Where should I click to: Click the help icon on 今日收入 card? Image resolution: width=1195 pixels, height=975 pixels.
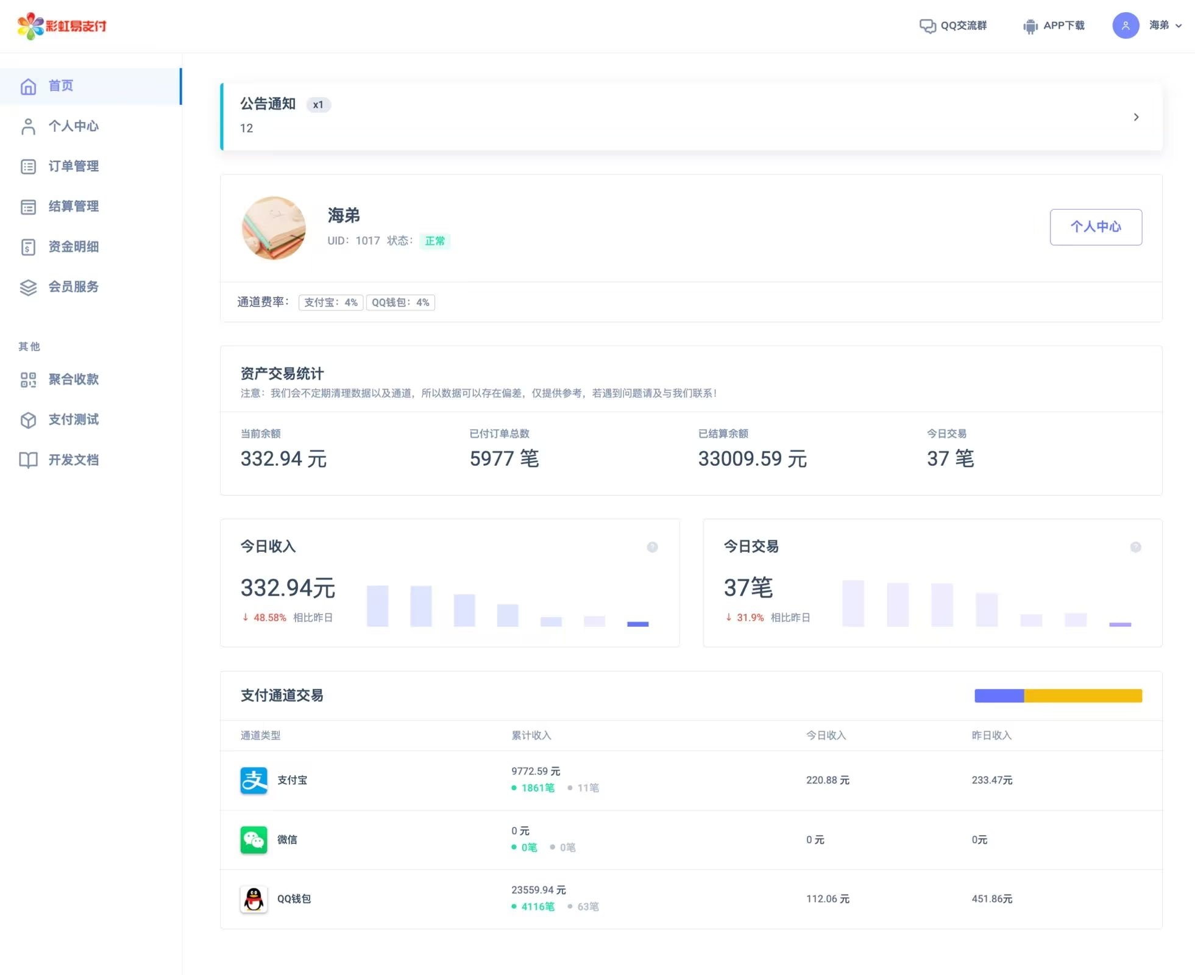[x=652, y=547]
